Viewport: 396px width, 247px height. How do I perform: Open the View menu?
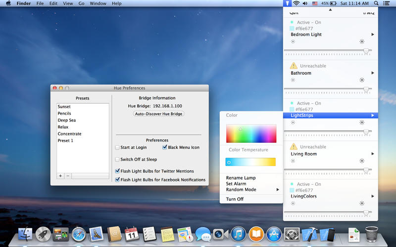68,3
